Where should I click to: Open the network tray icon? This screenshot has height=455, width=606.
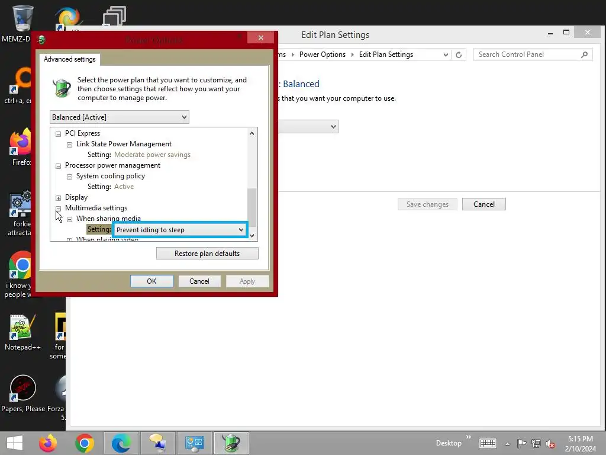coord(536,443)
